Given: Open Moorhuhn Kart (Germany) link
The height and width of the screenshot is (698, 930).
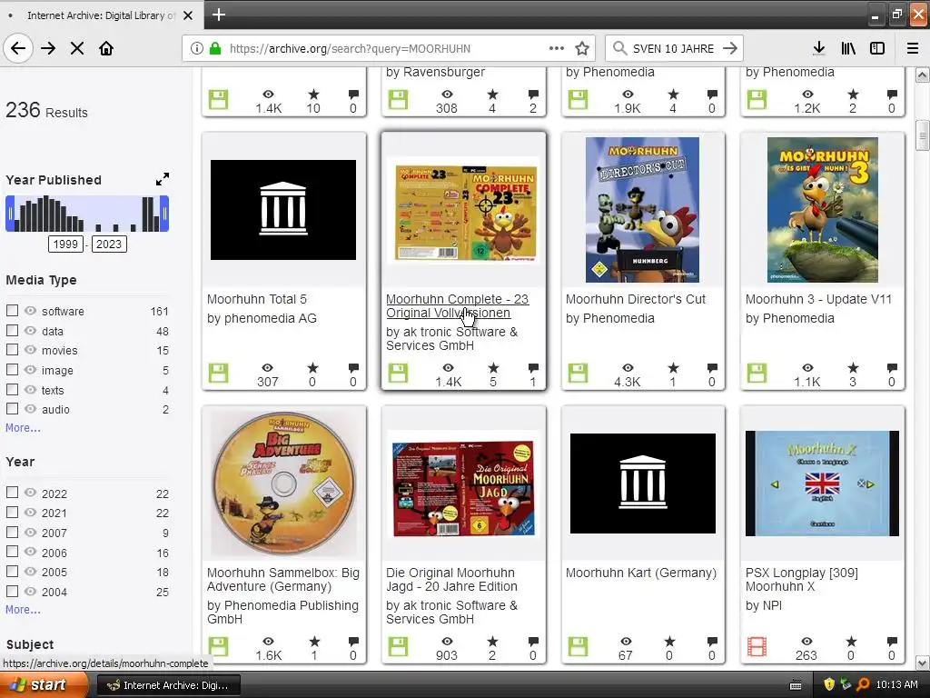Looking at the screenshot, I should [x=641, y=573].
